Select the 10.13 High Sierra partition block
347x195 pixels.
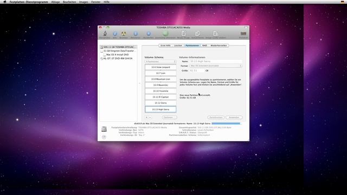pos(160,109)
